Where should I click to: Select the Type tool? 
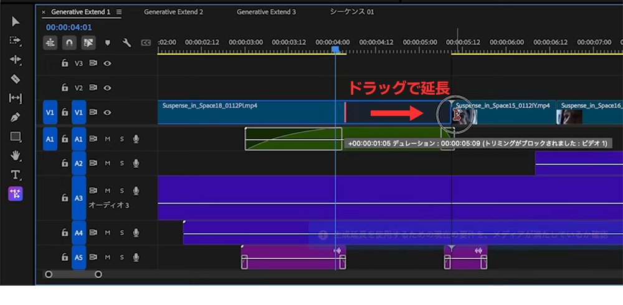[16, 175]
